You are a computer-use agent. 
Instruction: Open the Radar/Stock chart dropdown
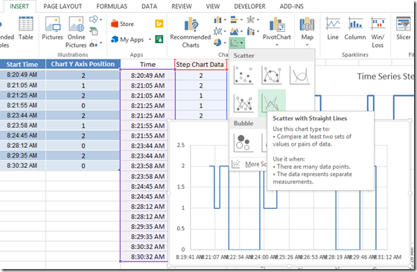tap(252, 19)
